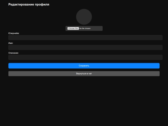Click the Редактирование профиля heading
This screenshot has width=168, height=126.
(x=29, y=4)
